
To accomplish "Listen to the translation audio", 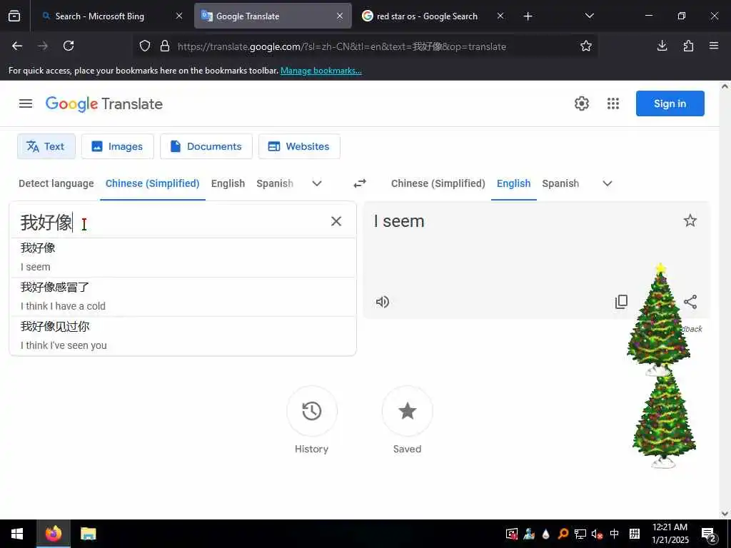I will pyautogui.click(x=383, y=302).
